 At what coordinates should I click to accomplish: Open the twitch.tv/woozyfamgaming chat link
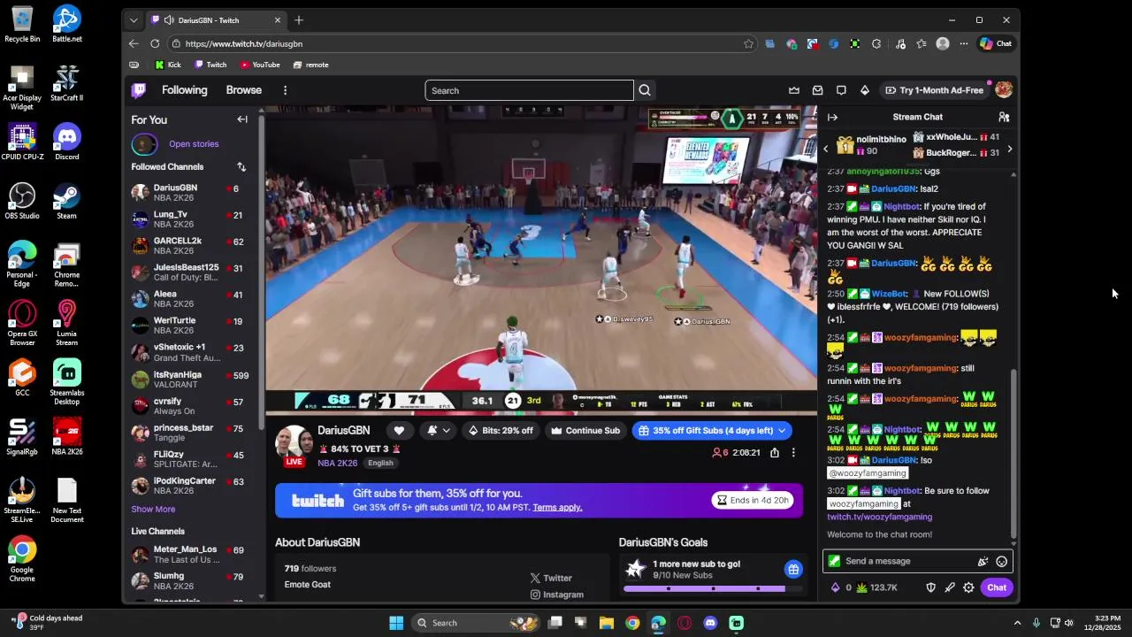point(879,517)
